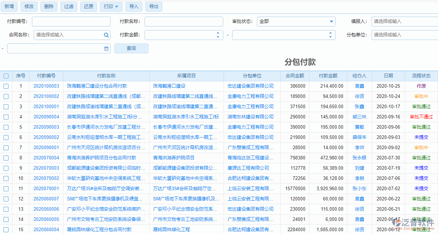Open the calendar picker on the date field

[106, 48]
